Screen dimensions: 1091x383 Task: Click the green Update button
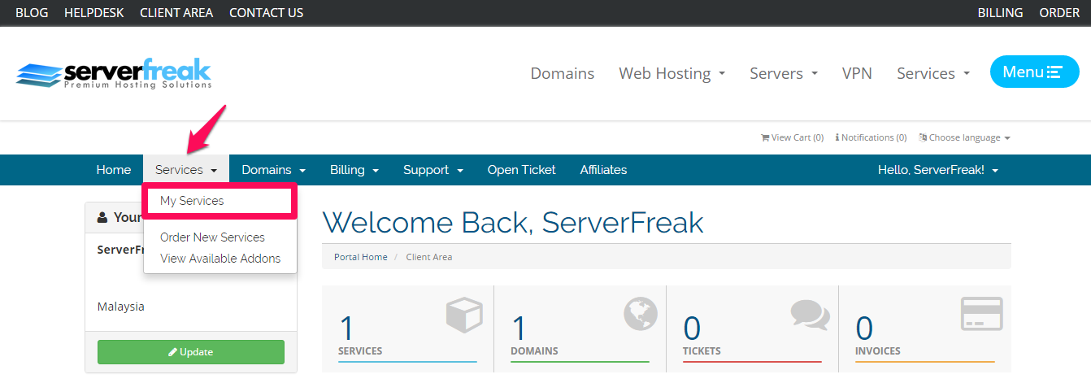(x=191, y=352)
